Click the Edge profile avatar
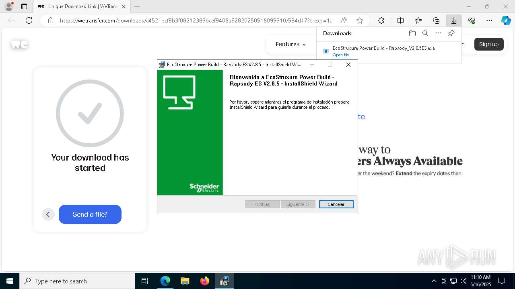 coord(8,6)
